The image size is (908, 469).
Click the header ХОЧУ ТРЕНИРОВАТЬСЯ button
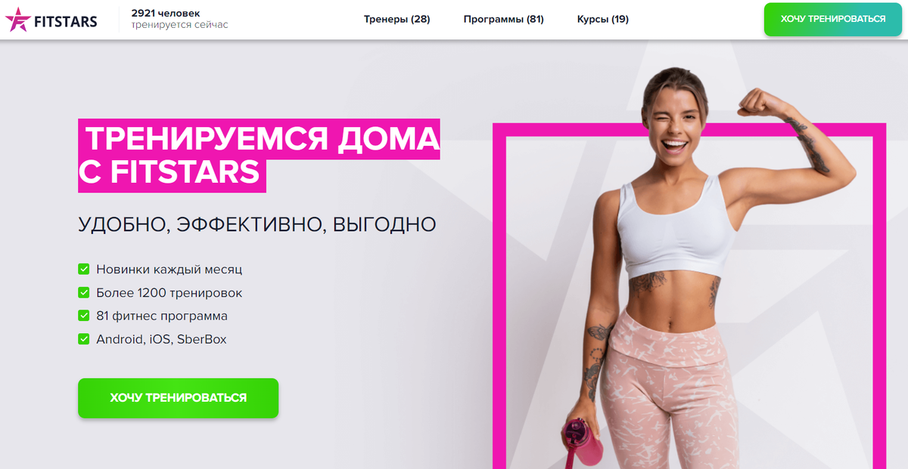pyautogui.click(x=833, y=19)
